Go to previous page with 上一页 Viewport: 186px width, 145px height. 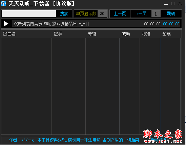[x=120, y=14]
